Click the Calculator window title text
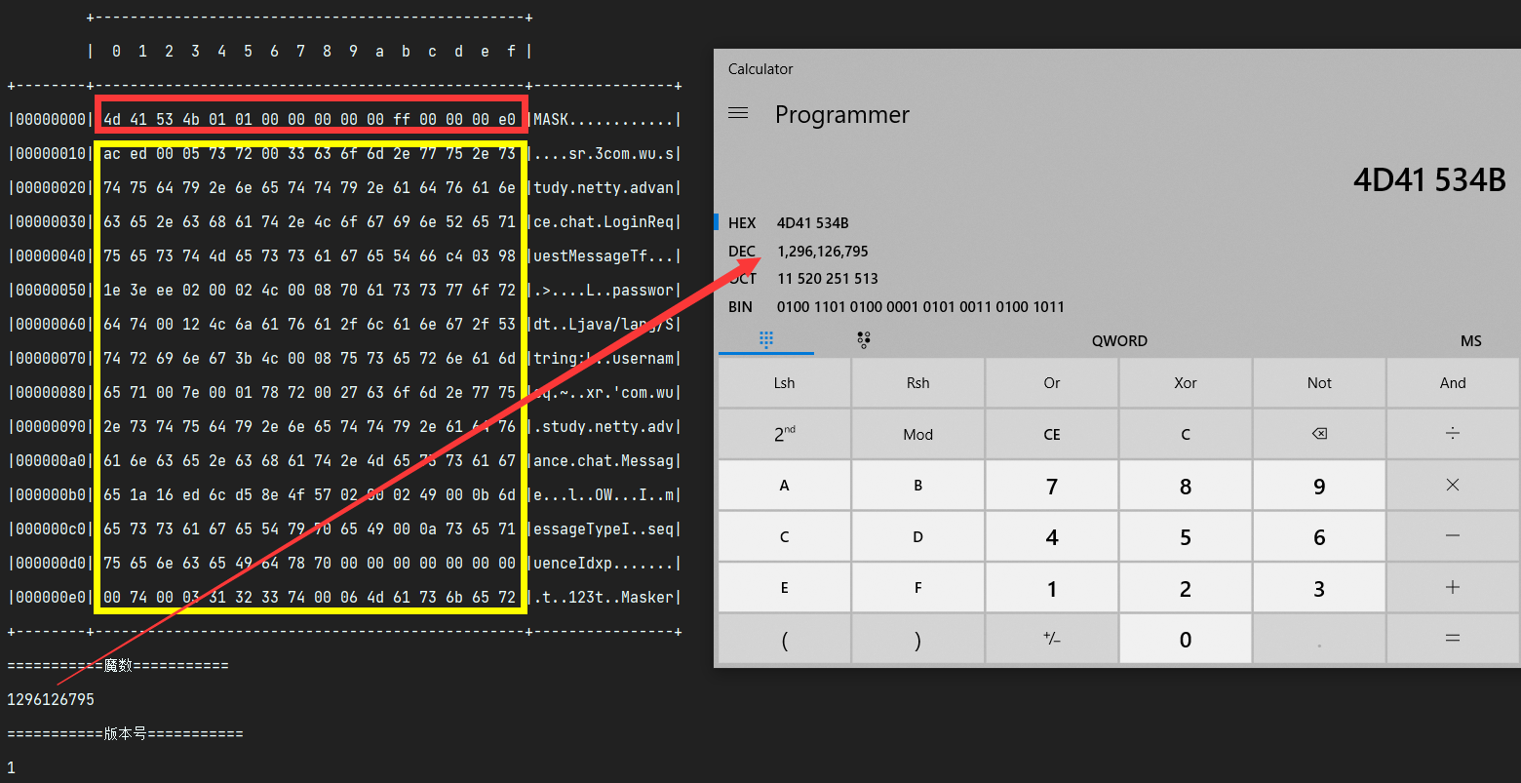This screenshot has height=783, width=1521. [x=760, y=69]
